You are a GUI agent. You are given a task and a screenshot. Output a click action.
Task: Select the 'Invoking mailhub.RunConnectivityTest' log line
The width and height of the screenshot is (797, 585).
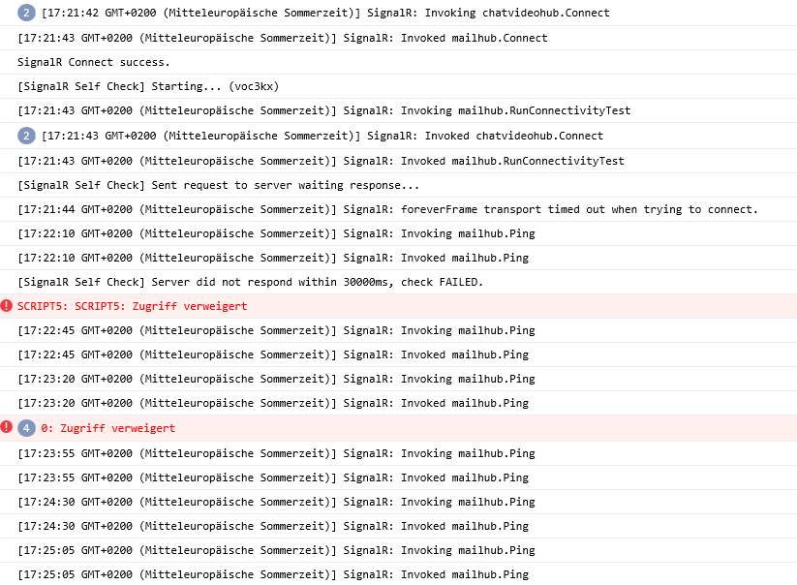click(x=324, y=111)
